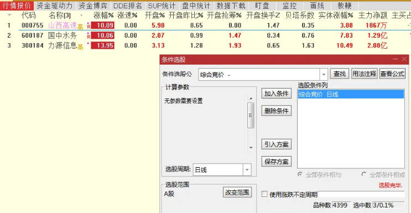Open the 资金驱动力 tab

(55, 6)
